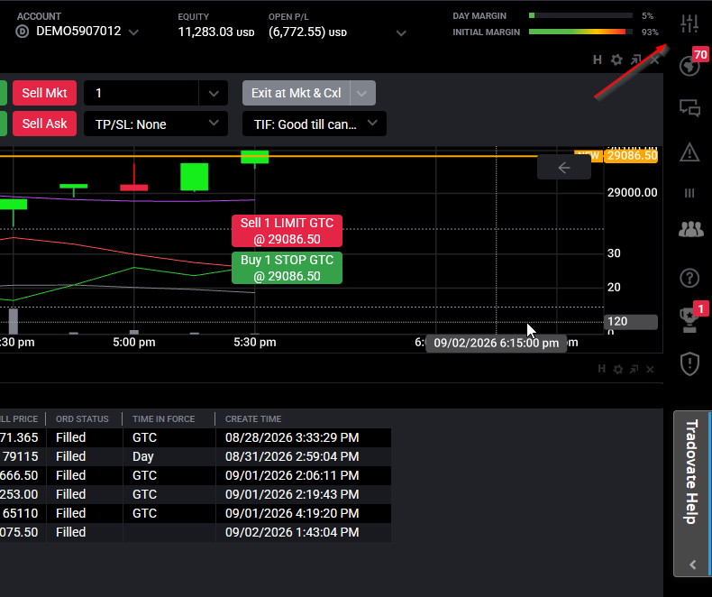Open the chat messages icon in sidebar
The height and width of the screenshot is (597, 712).
[689, 108]
